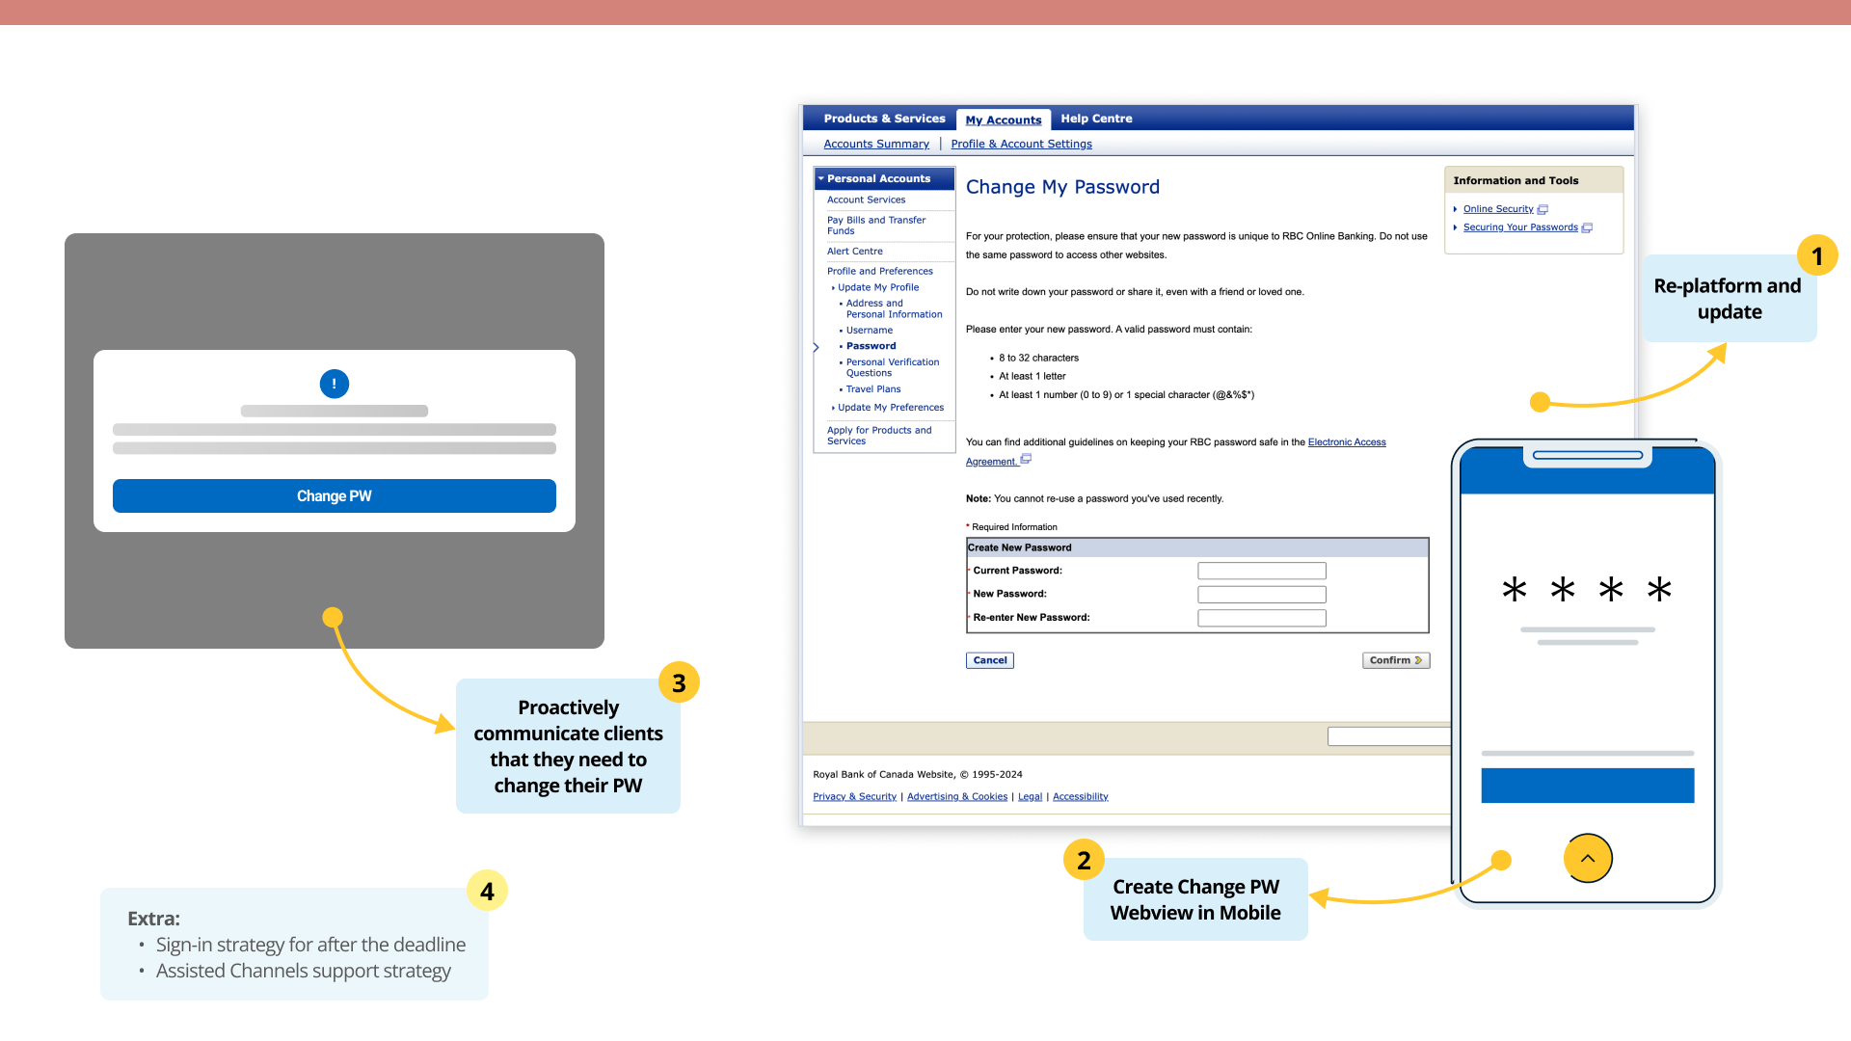The height and width of the screenshot is (1041, 1851).
Task: Click the yellow number 3 badge
Action: [679, 682]
